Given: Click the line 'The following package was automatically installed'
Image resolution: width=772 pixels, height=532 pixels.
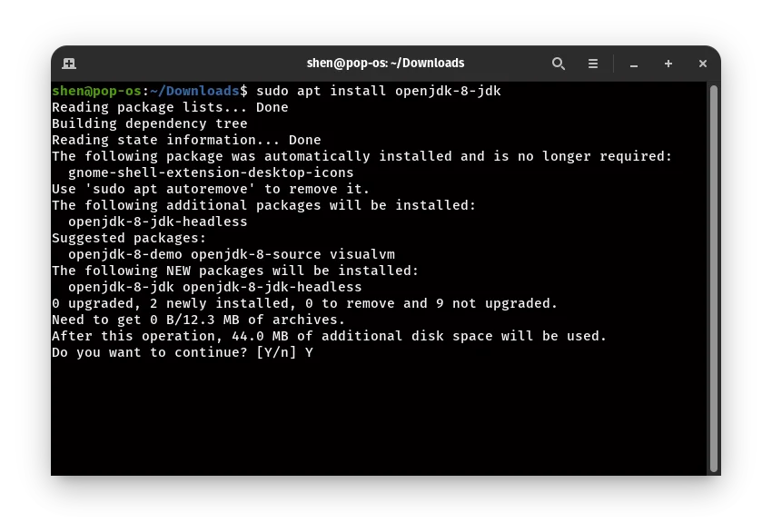Looking at the screenshot, I should [x=361, y=156].
